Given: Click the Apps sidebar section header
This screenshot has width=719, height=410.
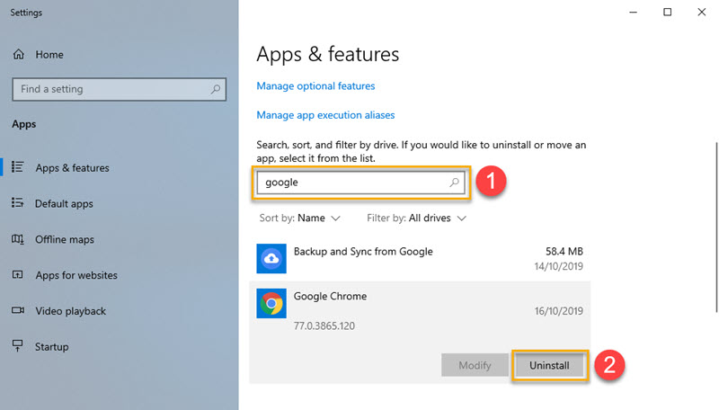Looking at the screenshot, I should (x=24, y=124).
